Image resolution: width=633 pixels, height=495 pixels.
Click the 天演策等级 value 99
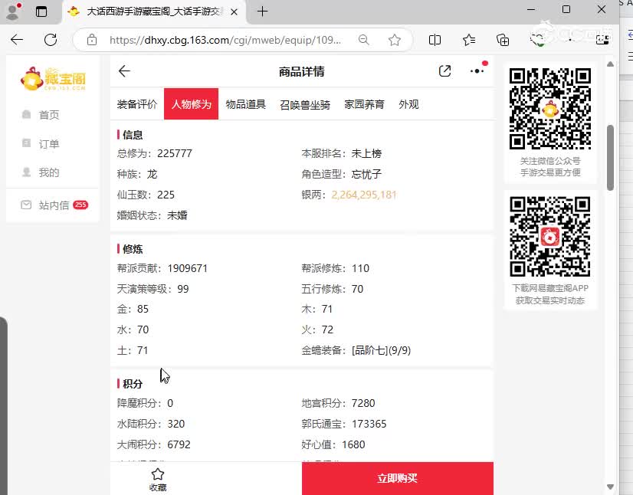(x=183, y=289)
